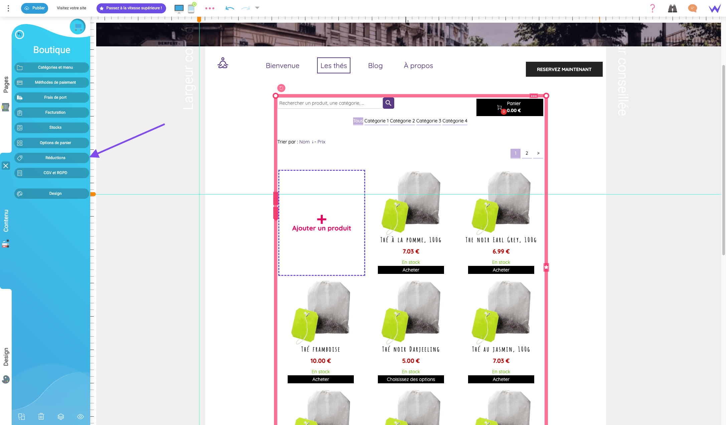Open the Design side tab
The image size is (726, 425).
point(6,357)
